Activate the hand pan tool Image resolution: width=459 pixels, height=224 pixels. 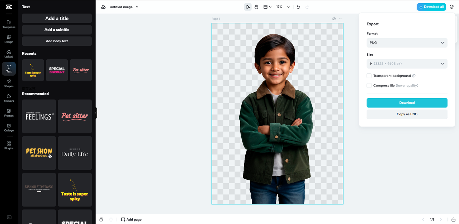click(256, 7)
